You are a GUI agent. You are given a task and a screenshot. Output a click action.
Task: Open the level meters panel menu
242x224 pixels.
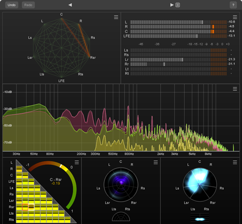(235, 17)
